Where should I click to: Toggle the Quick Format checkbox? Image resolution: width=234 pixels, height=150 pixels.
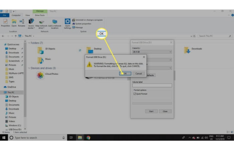coord(135,94)
